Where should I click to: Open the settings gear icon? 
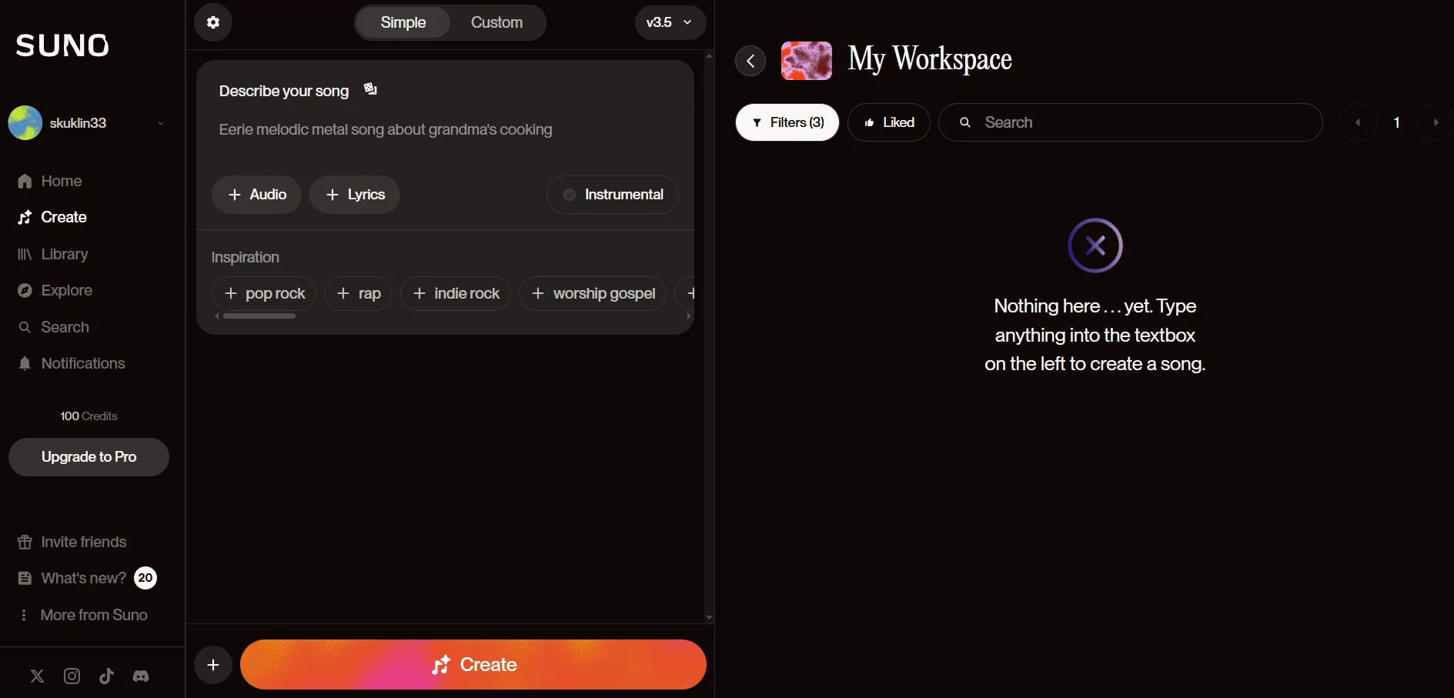click(x=213, y=22)
